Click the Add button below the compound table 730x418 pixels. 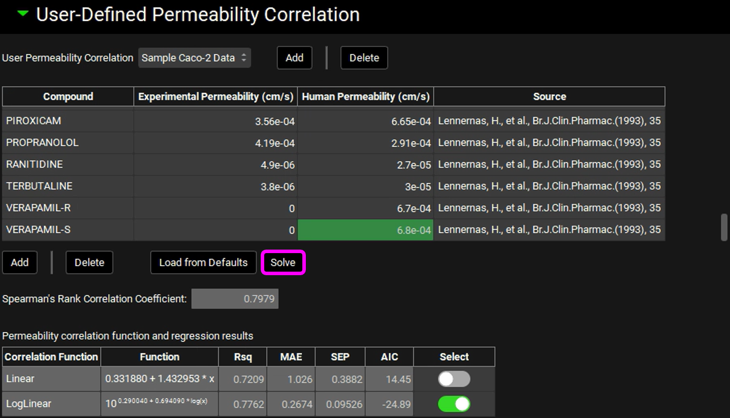click(x=20, y=263)
